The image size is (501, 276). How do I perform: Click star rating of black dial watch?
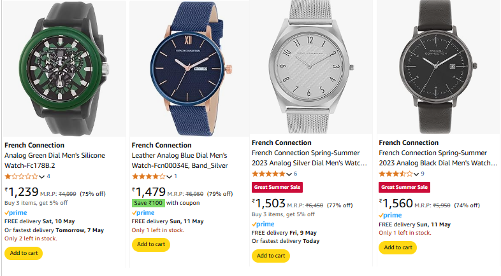[396, 174]
